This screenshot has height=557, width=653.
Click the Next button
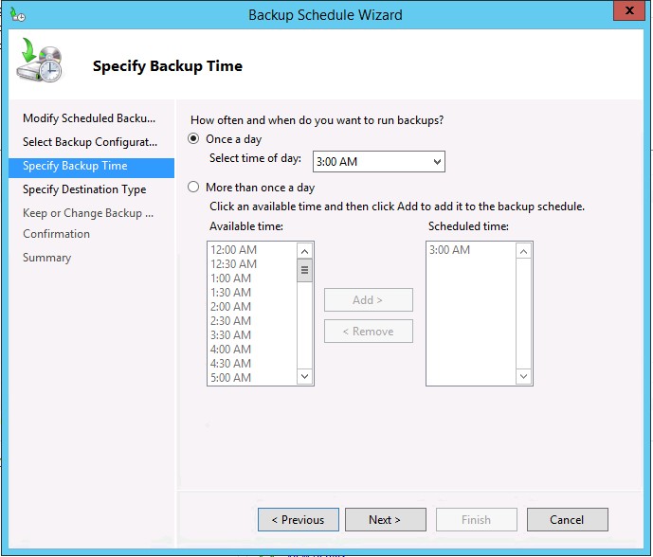385,519
